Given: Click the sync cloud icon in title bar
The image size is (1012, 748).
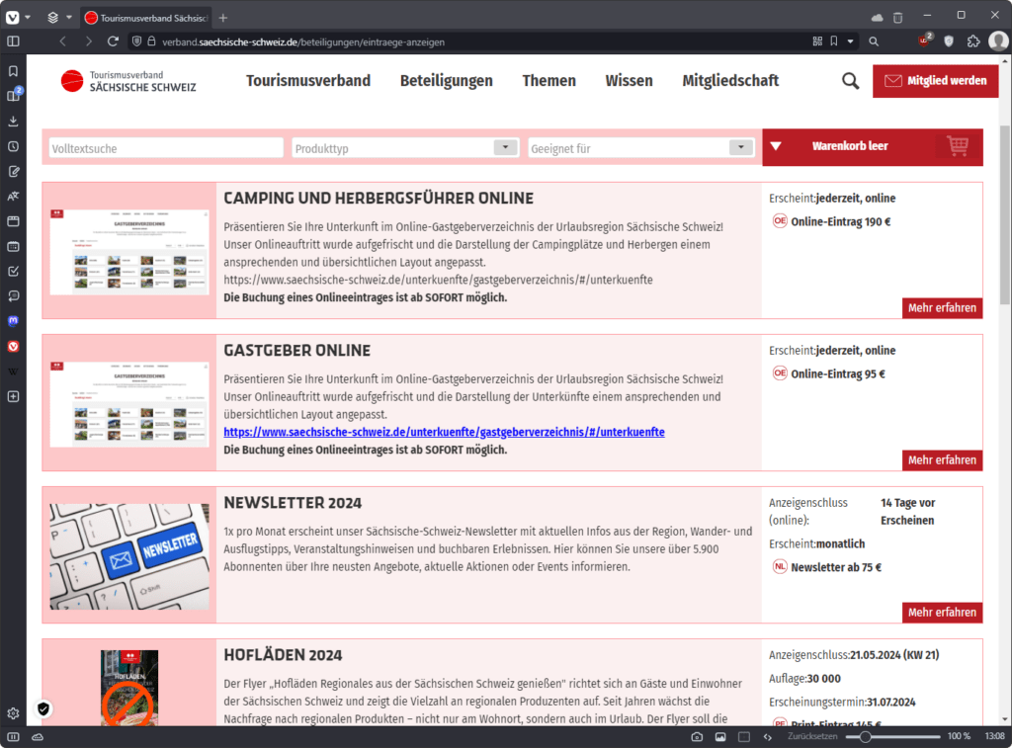Looking at the screenshot, I should coord(878,18).
